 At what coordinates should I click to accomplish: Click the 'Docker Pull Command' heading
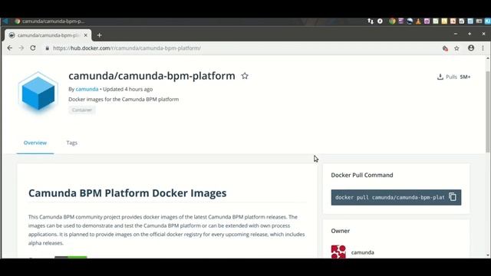(362, 176)
